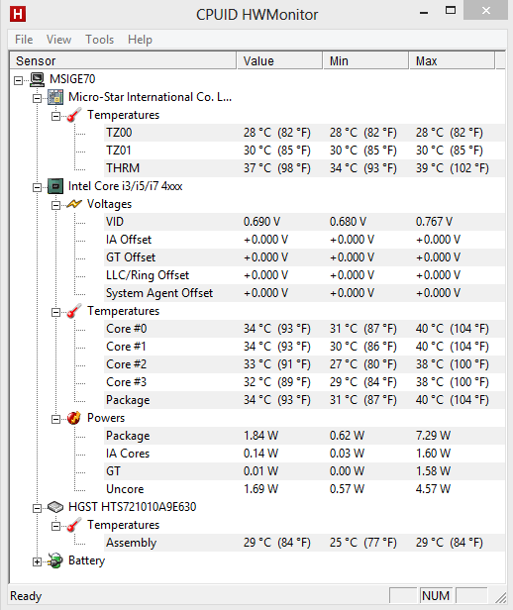Collapse the MSIGE70 root node
Image resolution: width=513 pixels, height=610 pixels.
click(18, 80)
